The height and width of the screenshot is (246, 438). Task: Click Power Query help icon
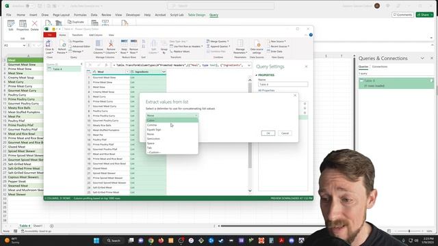coord(311,35)
